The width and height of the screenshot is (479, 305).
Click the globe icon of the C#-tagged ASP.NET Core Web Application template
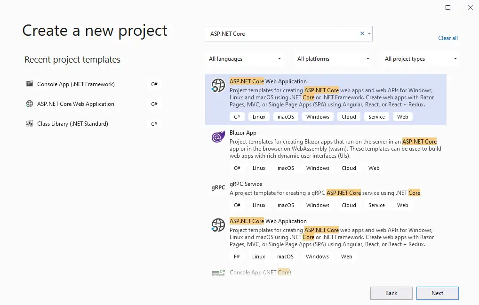pyautogui.click(x=218, y=85)
